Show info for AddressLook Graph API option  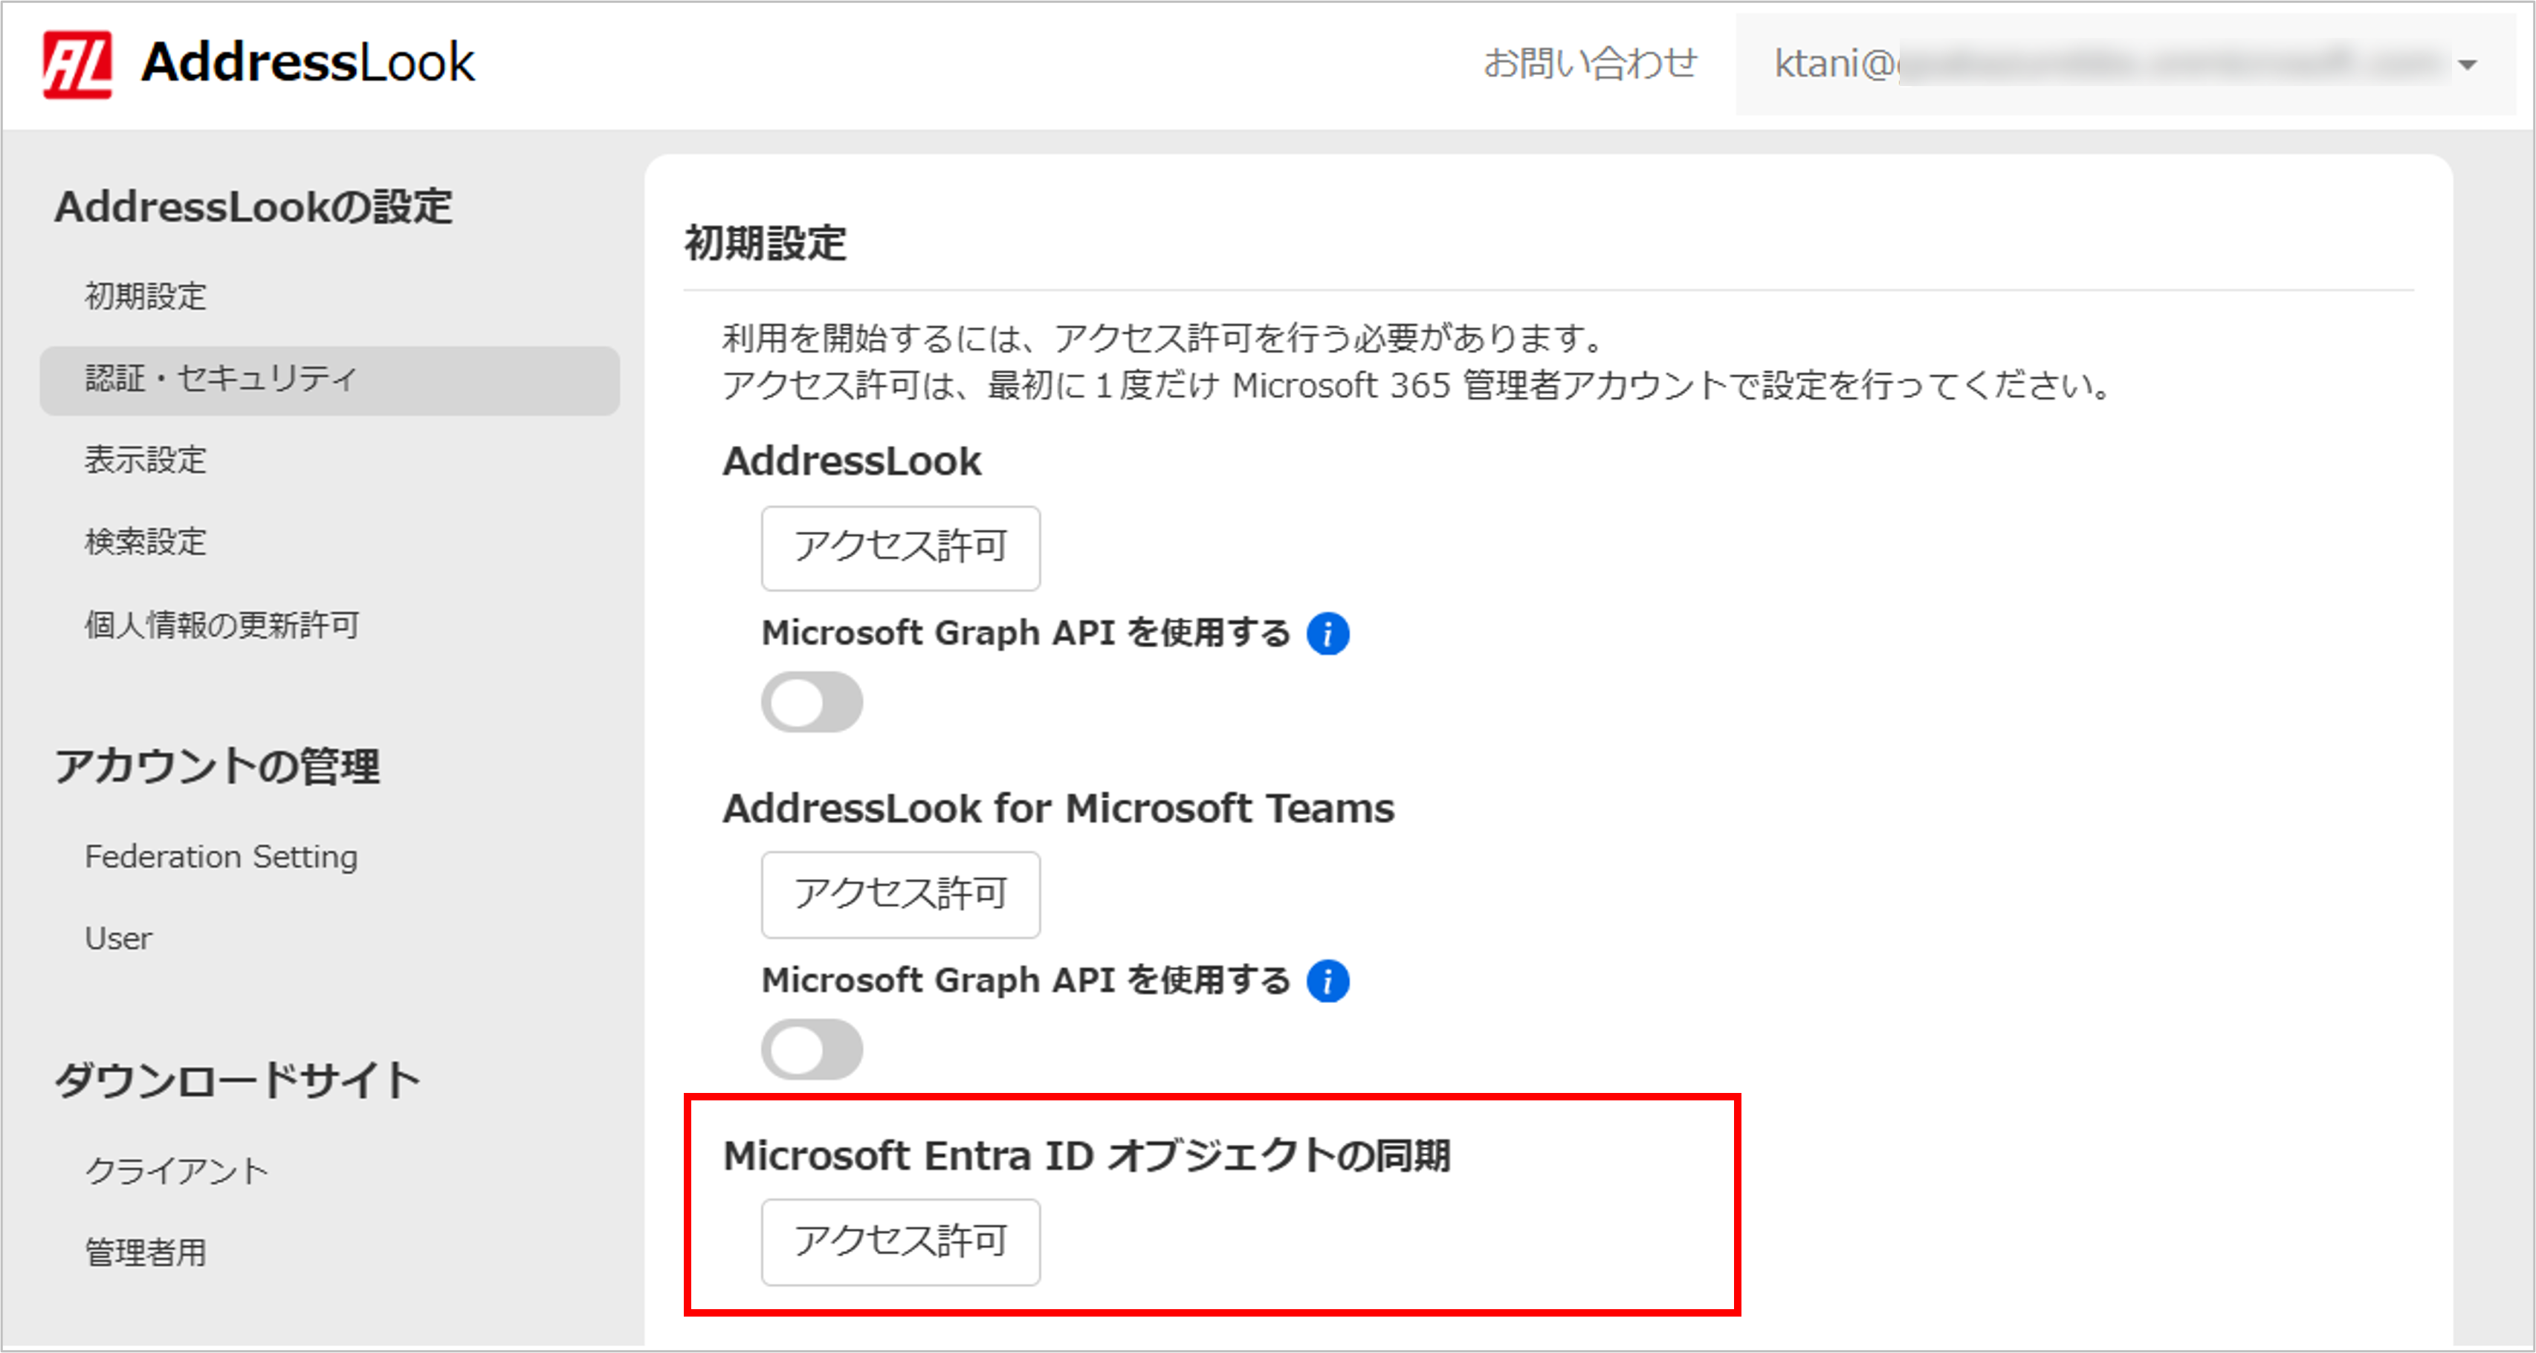(x=1328, y=633)
